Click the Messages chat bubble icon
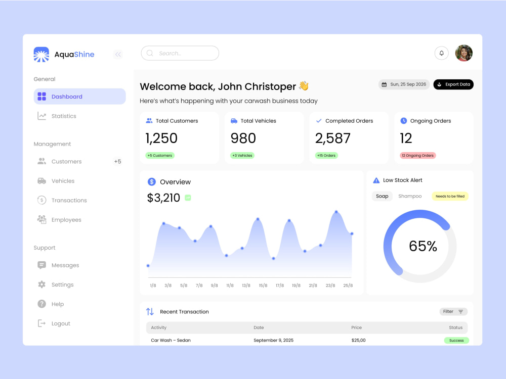Image resolution: width=506 pixels, height=379 pixels. tap(41, 265)
